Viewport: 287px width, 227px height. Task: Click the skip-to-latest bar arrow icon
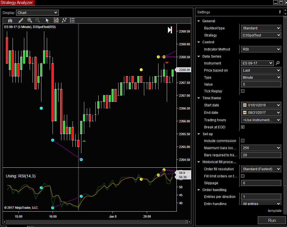tap(170, 30)
